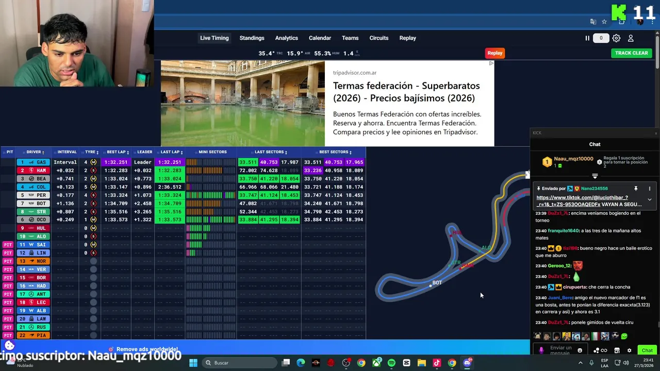
Task: Unpin the pinned chat message
Action: point(636,189)
